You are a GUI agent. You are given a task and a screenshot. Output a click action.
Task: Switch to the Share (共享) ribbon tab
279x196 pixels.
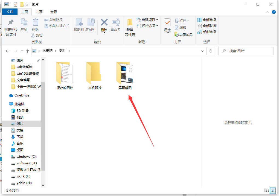[x=39, y=12]
